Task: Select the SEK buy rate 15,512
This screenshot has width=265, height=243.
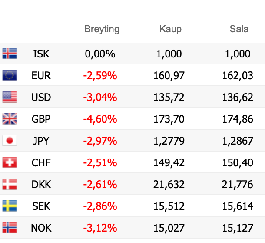Action: click(x=169, y=206)
